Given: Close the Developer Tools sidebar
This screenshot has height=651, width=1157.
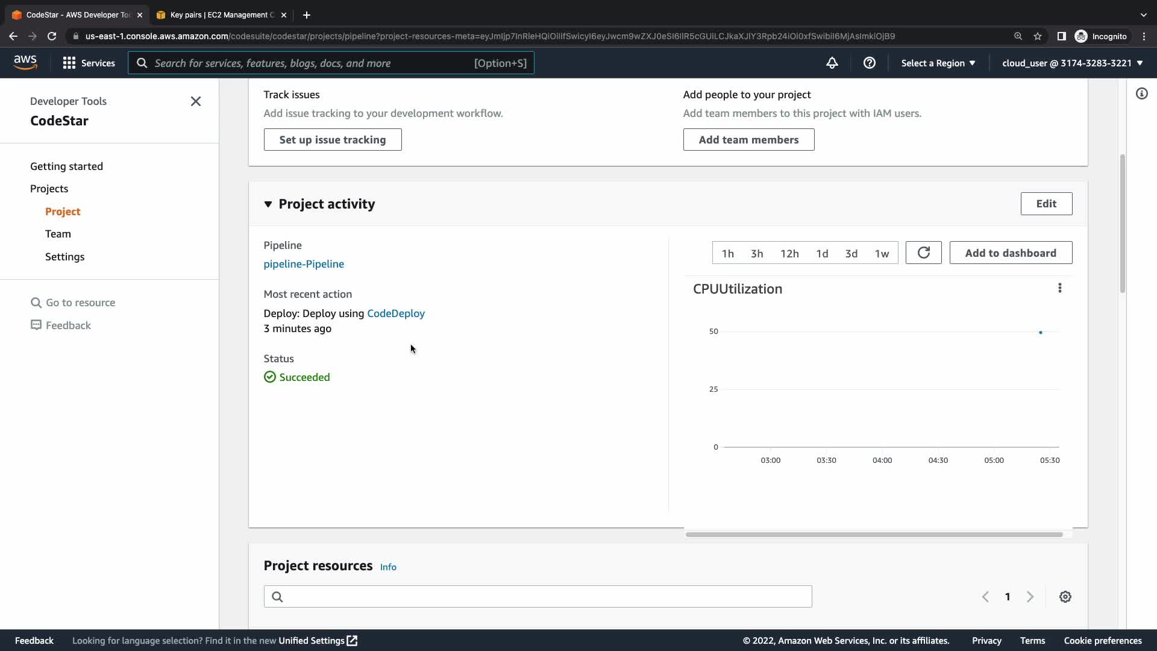Looking at the screenshot, I should (x=195, y=101).
